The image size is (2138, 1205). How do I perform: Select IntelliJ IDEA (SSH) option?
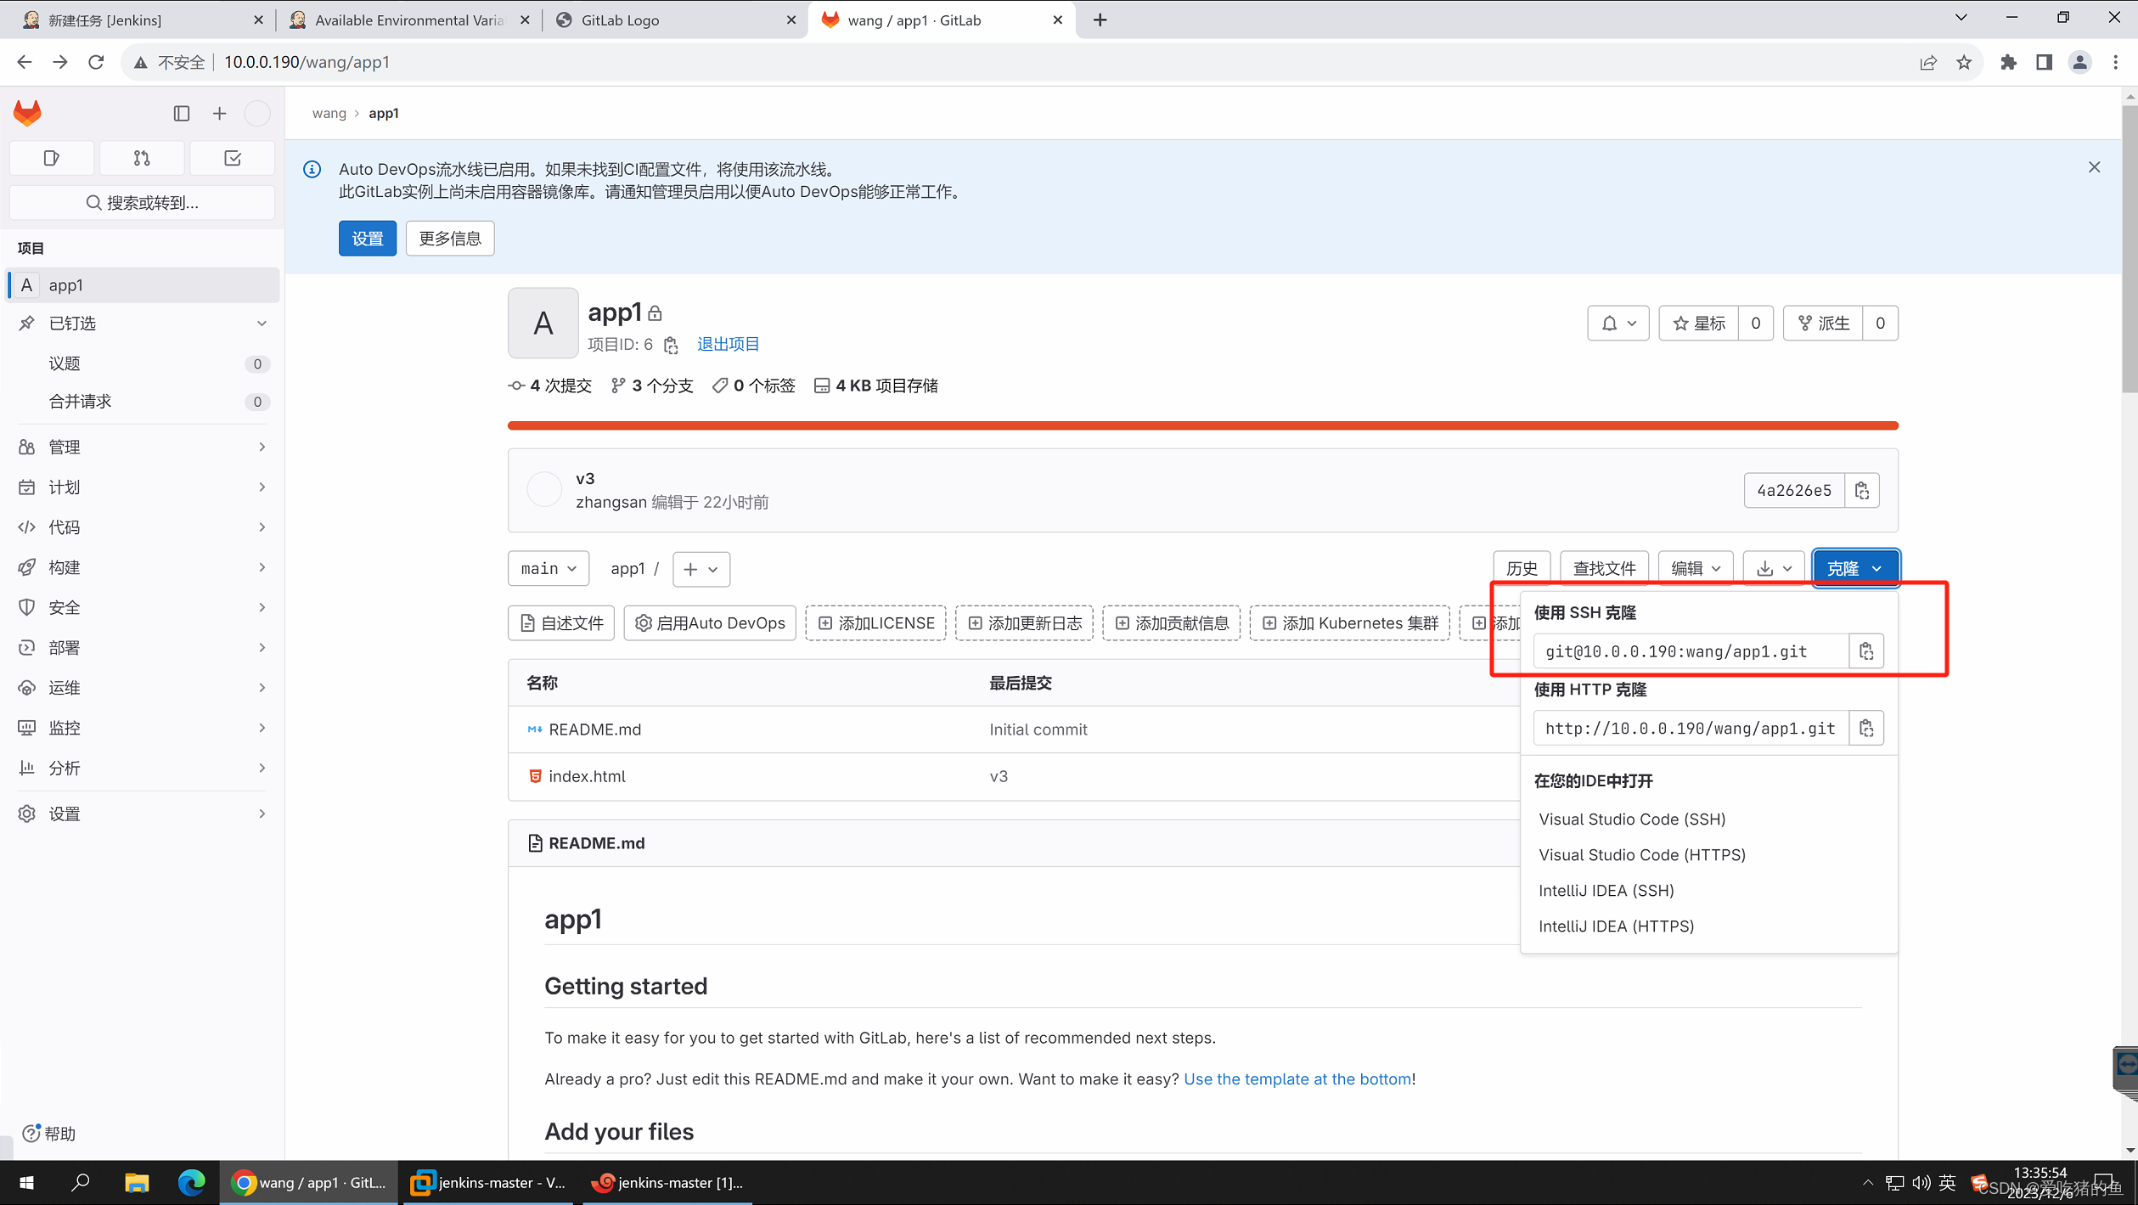tap(1606, 890)
